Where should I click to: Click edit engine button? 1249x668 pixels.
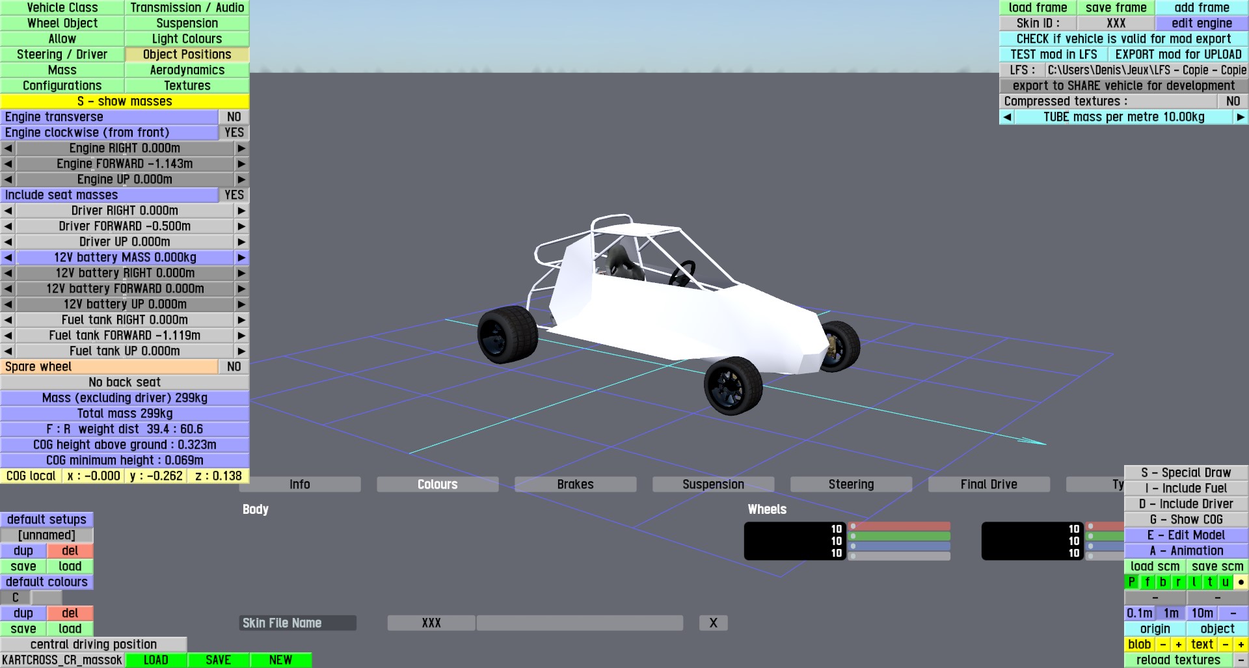(x=1202, y=23)
